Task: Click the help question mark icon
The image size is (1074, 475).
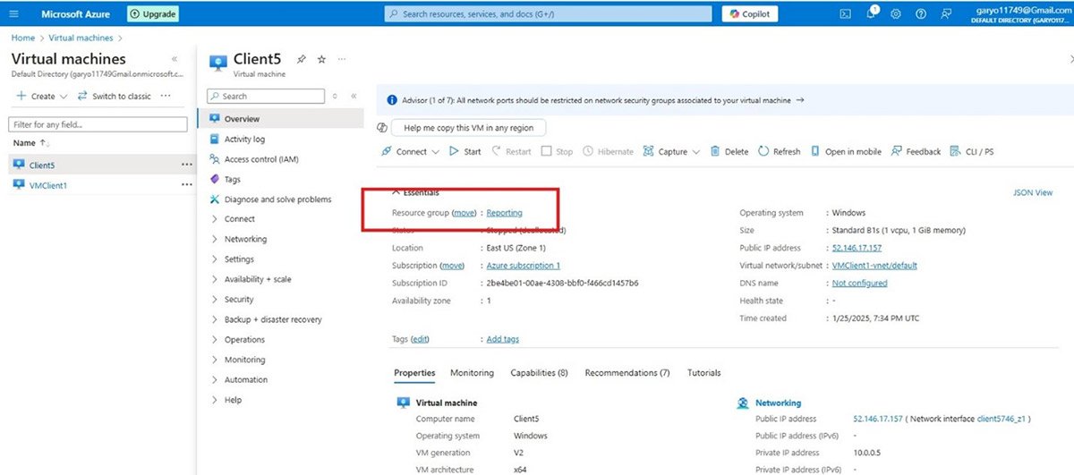Action: point(921,13)
